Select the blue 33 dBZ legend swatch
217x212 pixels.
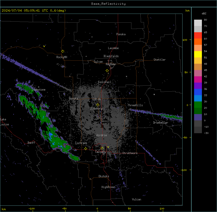coord(198,92)
